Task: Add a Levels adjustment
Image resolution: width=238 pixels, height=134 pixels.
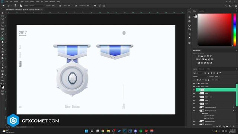Action: click(202, 56)
